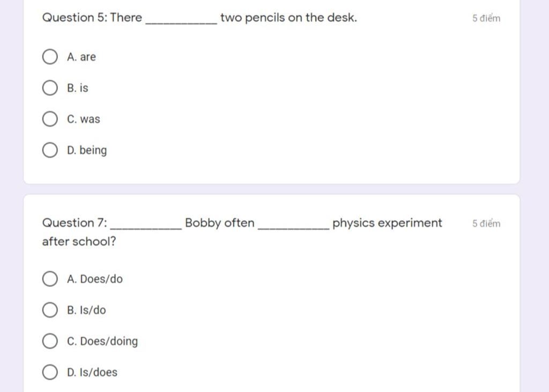549x392 pixels.
Task: Click the '5 điểm' label of Question 5
Action: (x=486, y=18)
